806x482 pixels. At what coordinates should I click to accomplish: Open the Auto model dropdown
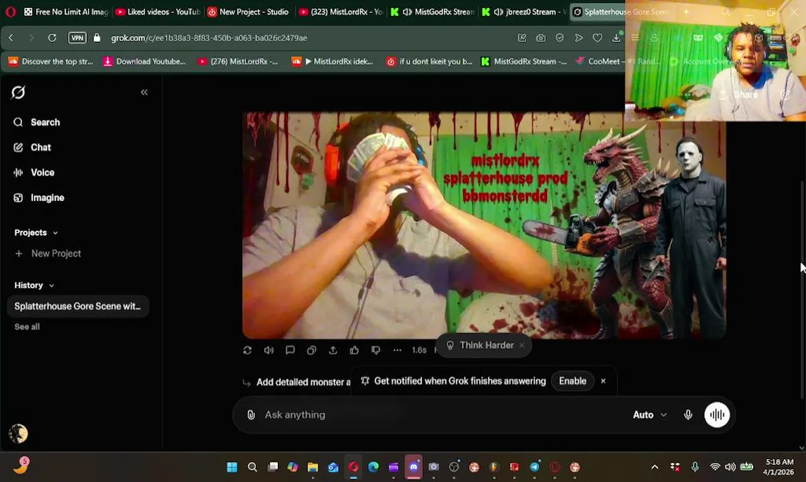pos(649,415)
